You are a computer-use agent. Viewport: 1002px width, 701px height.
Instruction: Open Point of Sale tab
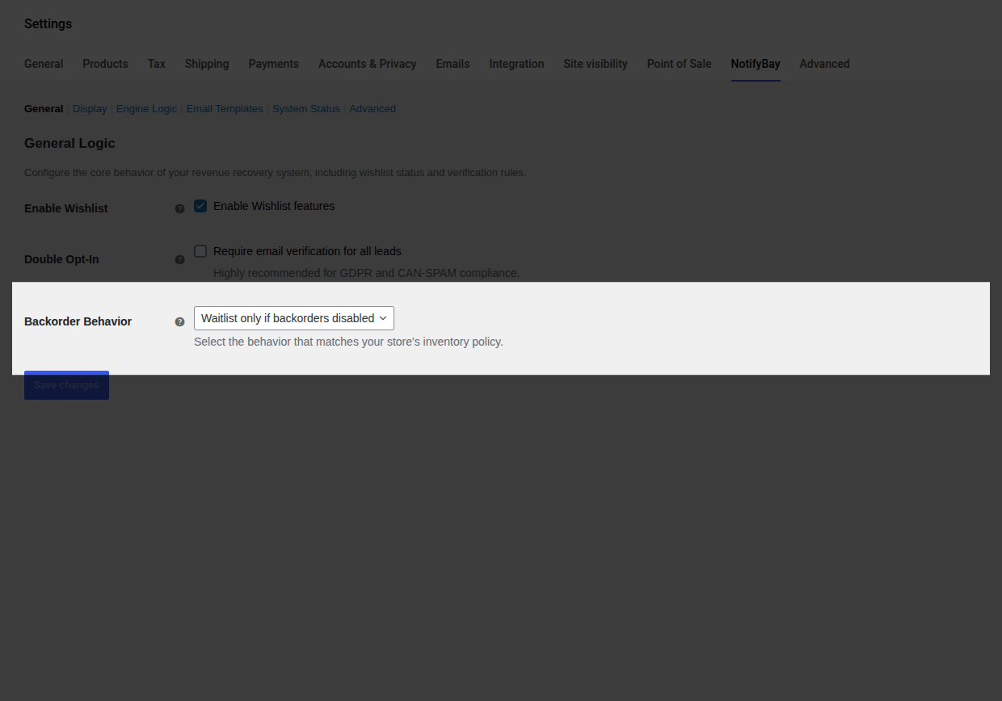[x=680, y=64]
